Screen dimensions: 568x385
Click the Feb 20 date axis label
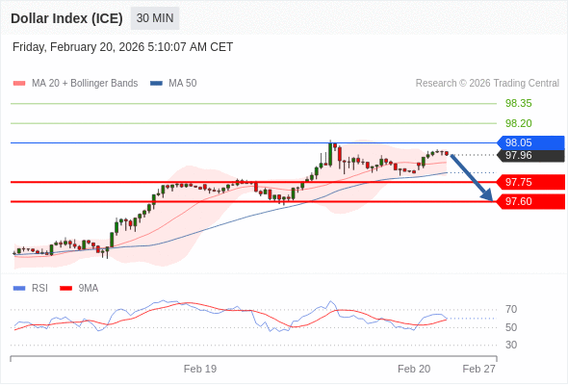click(414, 369)
